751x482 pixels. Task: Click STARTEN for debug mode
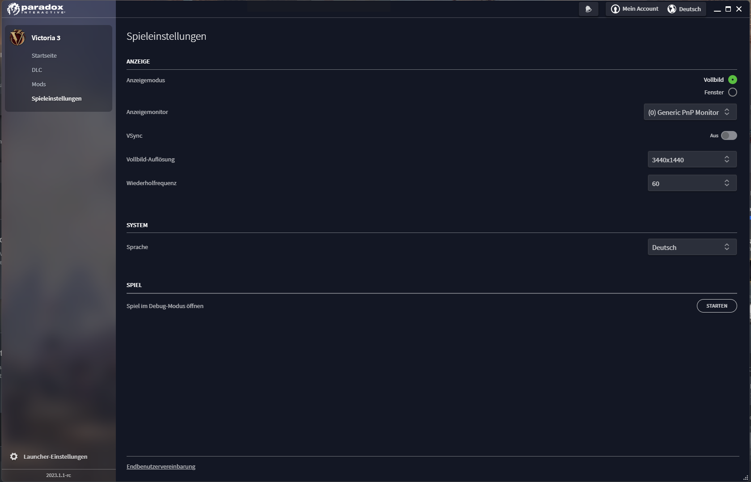pyautogui.click(x=717, y=306)
